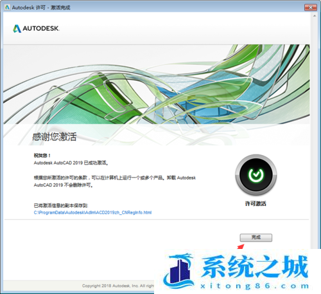This screenshot has height=294, width=321.
Task: Click the 祝贺您! congratulation text
Action: coord(42,155)
